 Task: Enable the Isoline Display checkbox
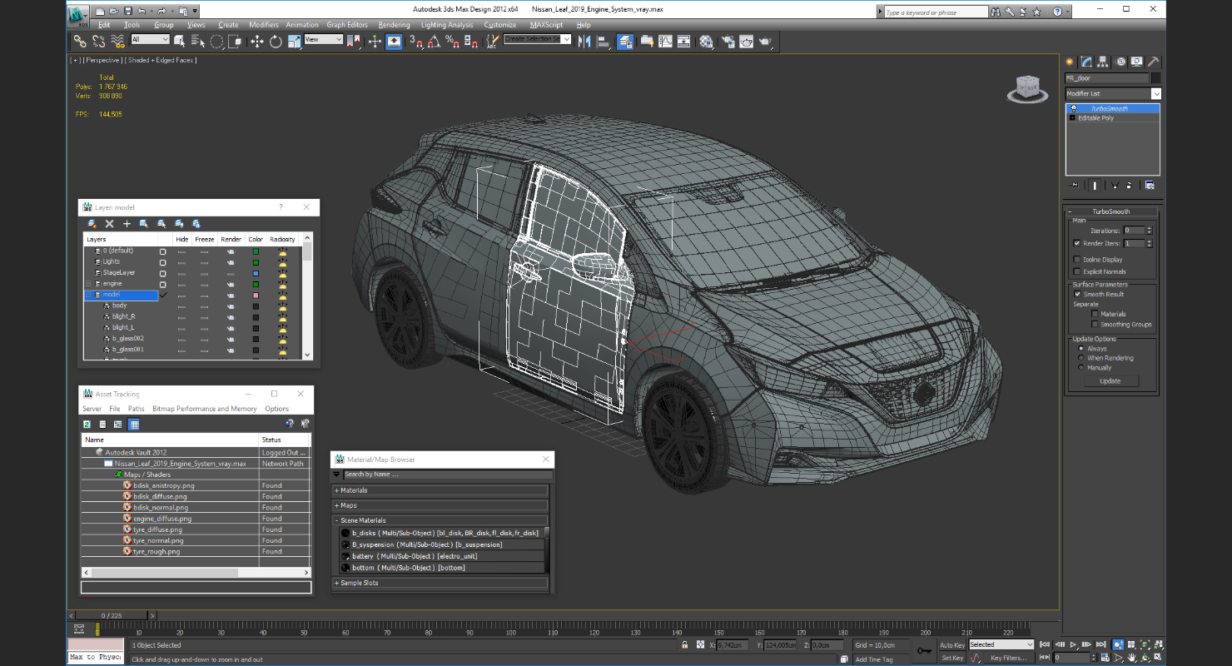1077,260
